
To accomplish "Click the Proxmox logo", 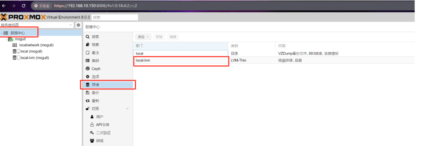I will coord(23,17).
